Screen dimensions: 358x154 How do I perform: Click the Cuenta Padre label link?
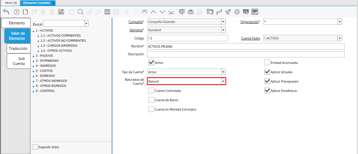[x=250, y=38]
